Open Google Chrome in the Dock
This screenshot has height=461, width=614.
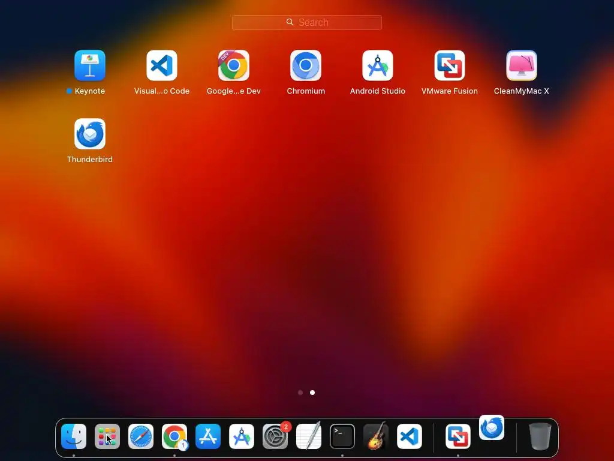(174, 436)
